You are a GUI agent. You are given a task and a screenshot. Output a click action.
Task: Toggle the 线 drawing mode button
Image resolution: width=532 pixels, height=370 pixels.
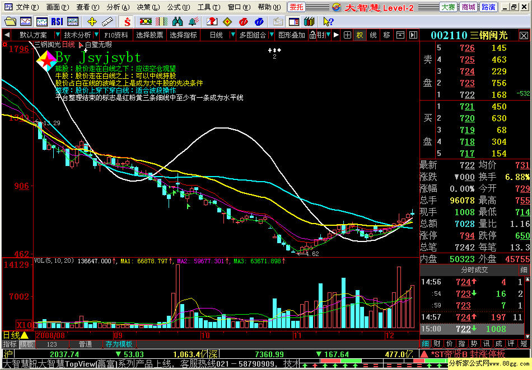coord(373,35)
